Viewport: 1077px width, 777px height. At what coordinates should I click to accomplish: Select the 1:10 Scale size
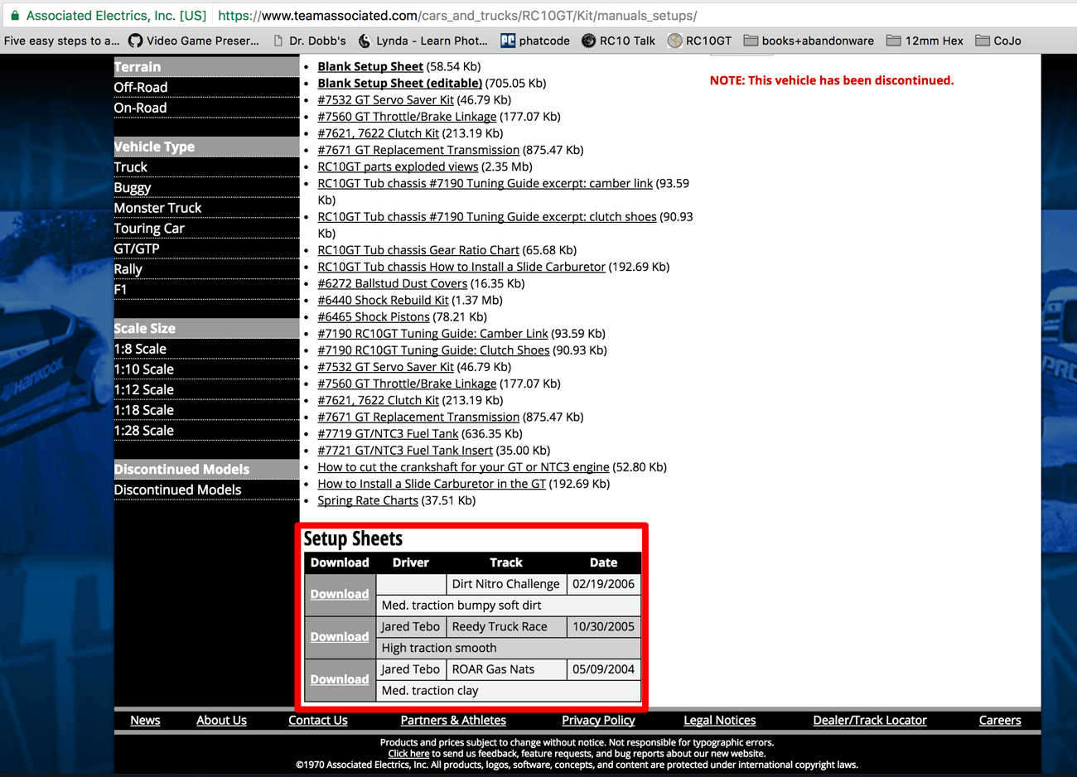click(144, 369)
